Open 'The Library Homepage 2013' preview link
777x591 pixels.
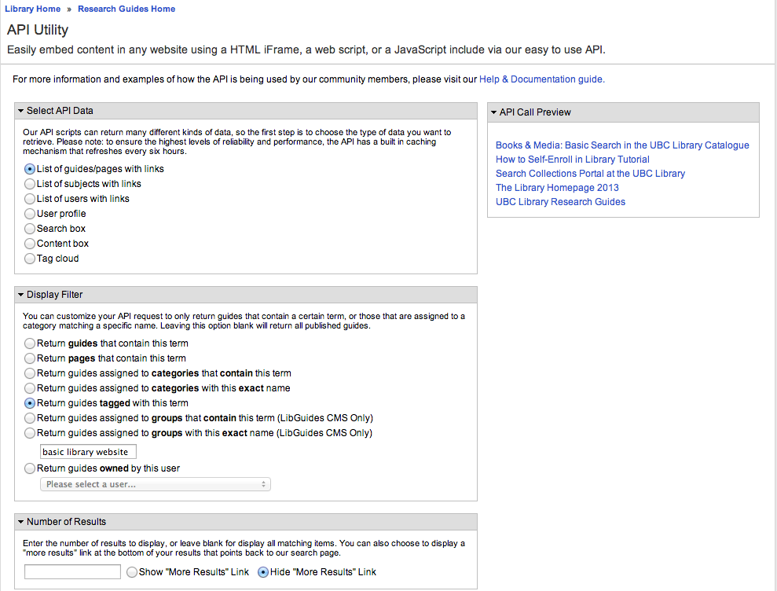(x=557, y=188)
